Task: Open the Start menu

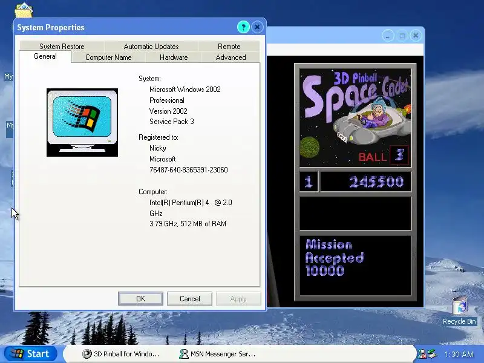Action: coord(30,354)
